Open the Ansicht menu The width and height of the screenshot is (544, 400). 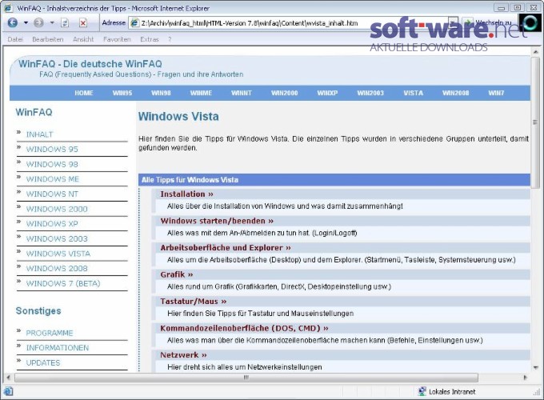[83, 39]
